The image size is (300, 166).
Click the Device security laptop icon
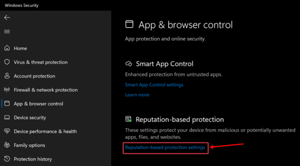[x=7, y=117]
